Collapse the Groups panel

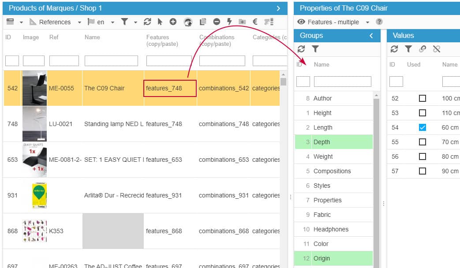(371, 36)
